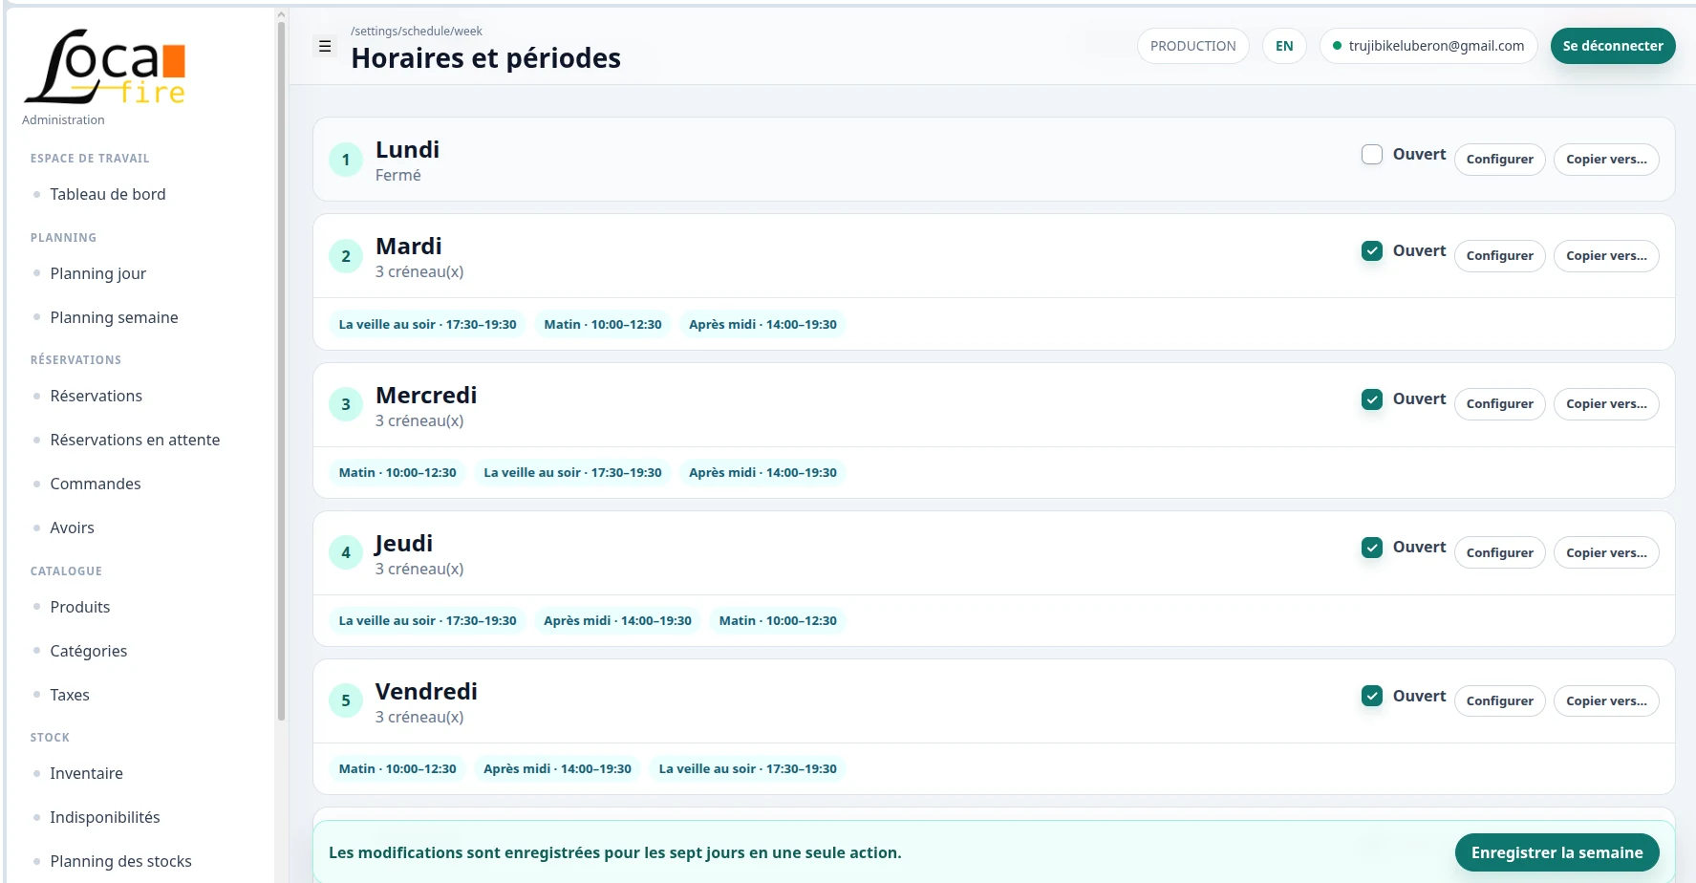This screenshot has height=883, width=1696.
Task: Open Copier vers... for Jeudi
Action: (x=1606, y=552)
